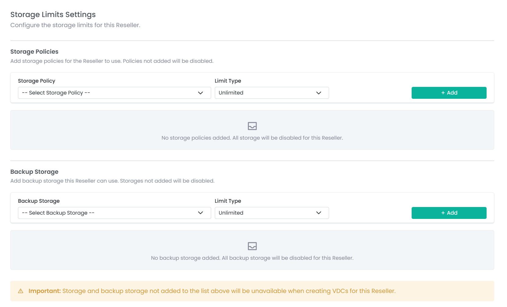Open the Select Backup Storage dropdown
Viewport: 507px width, 307px height.
114,213
